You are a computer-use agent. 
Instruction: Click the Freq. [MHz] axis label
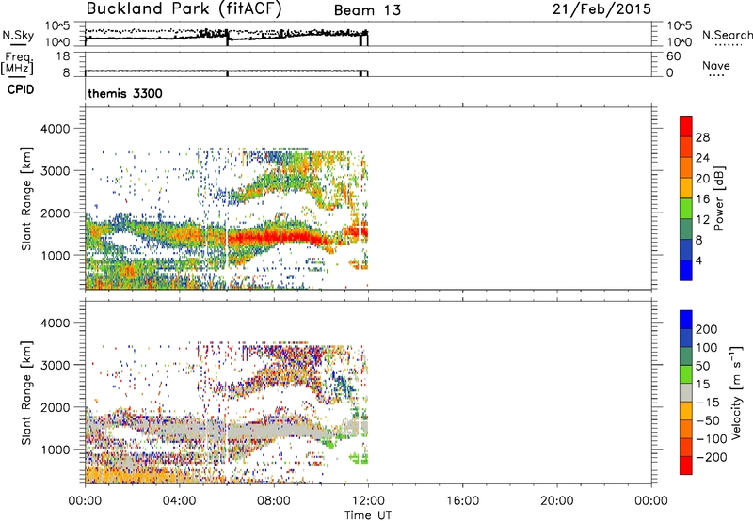(18, 63)
